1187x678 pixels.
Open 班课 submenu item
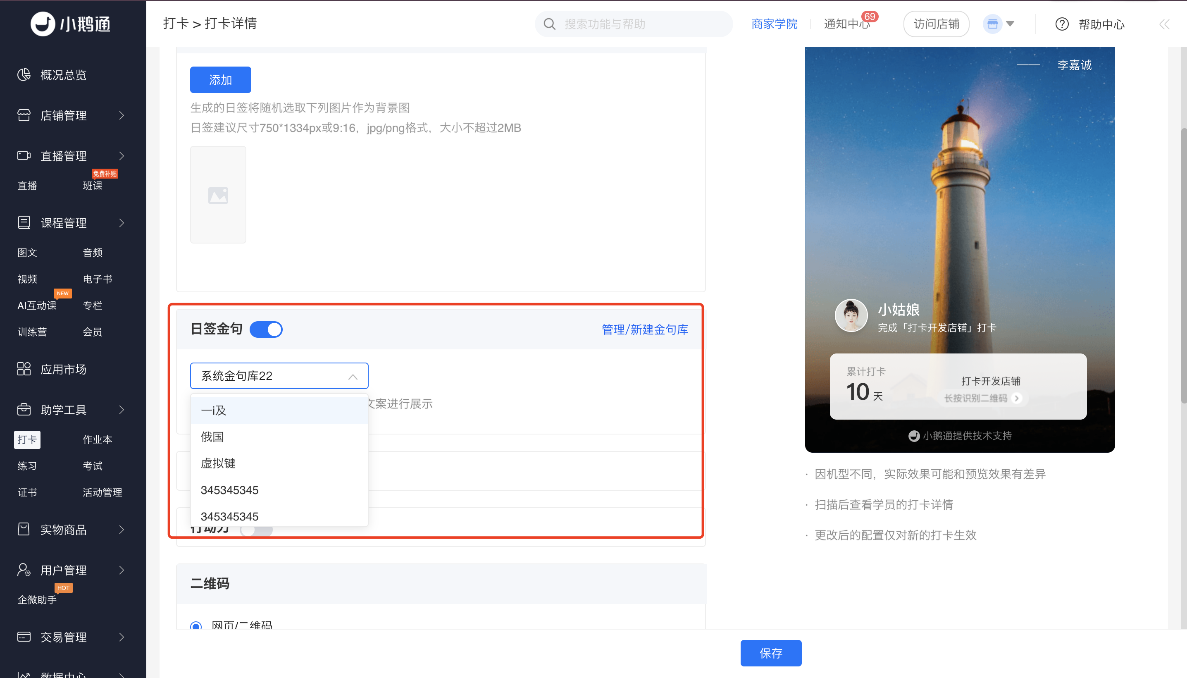click(x=93, y=185)
